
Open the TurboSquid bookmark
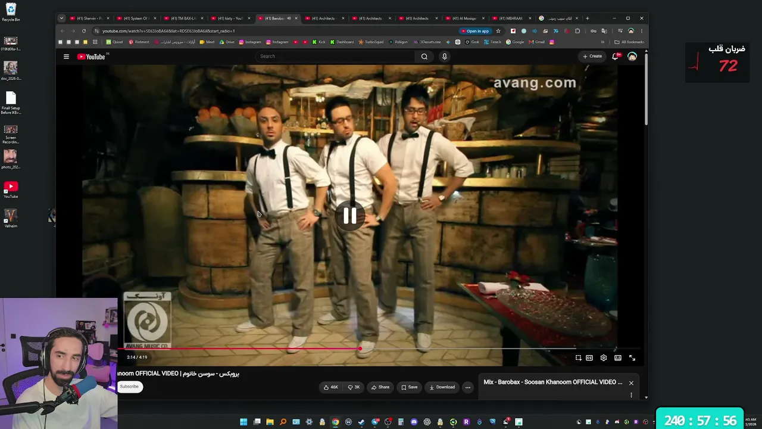click(x=371, y=42)
